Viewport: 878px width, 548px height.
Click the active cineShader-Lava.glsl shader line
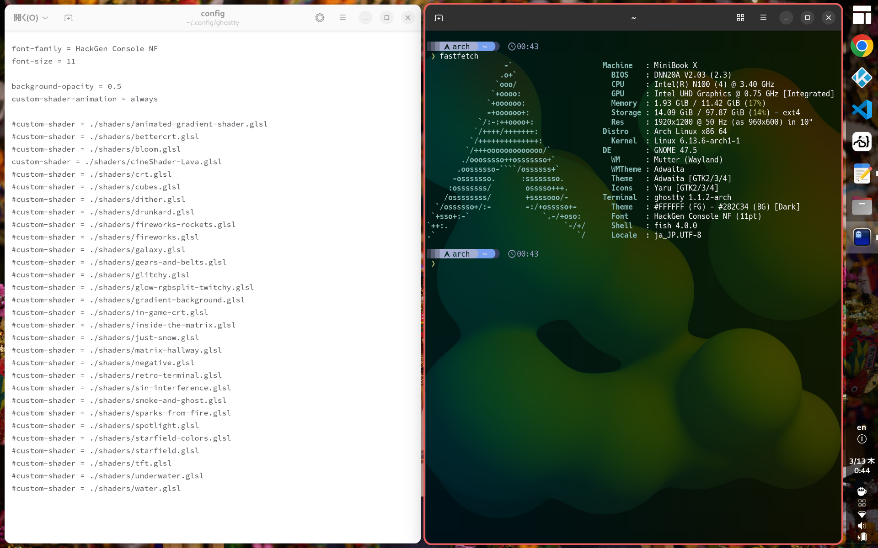117,162
